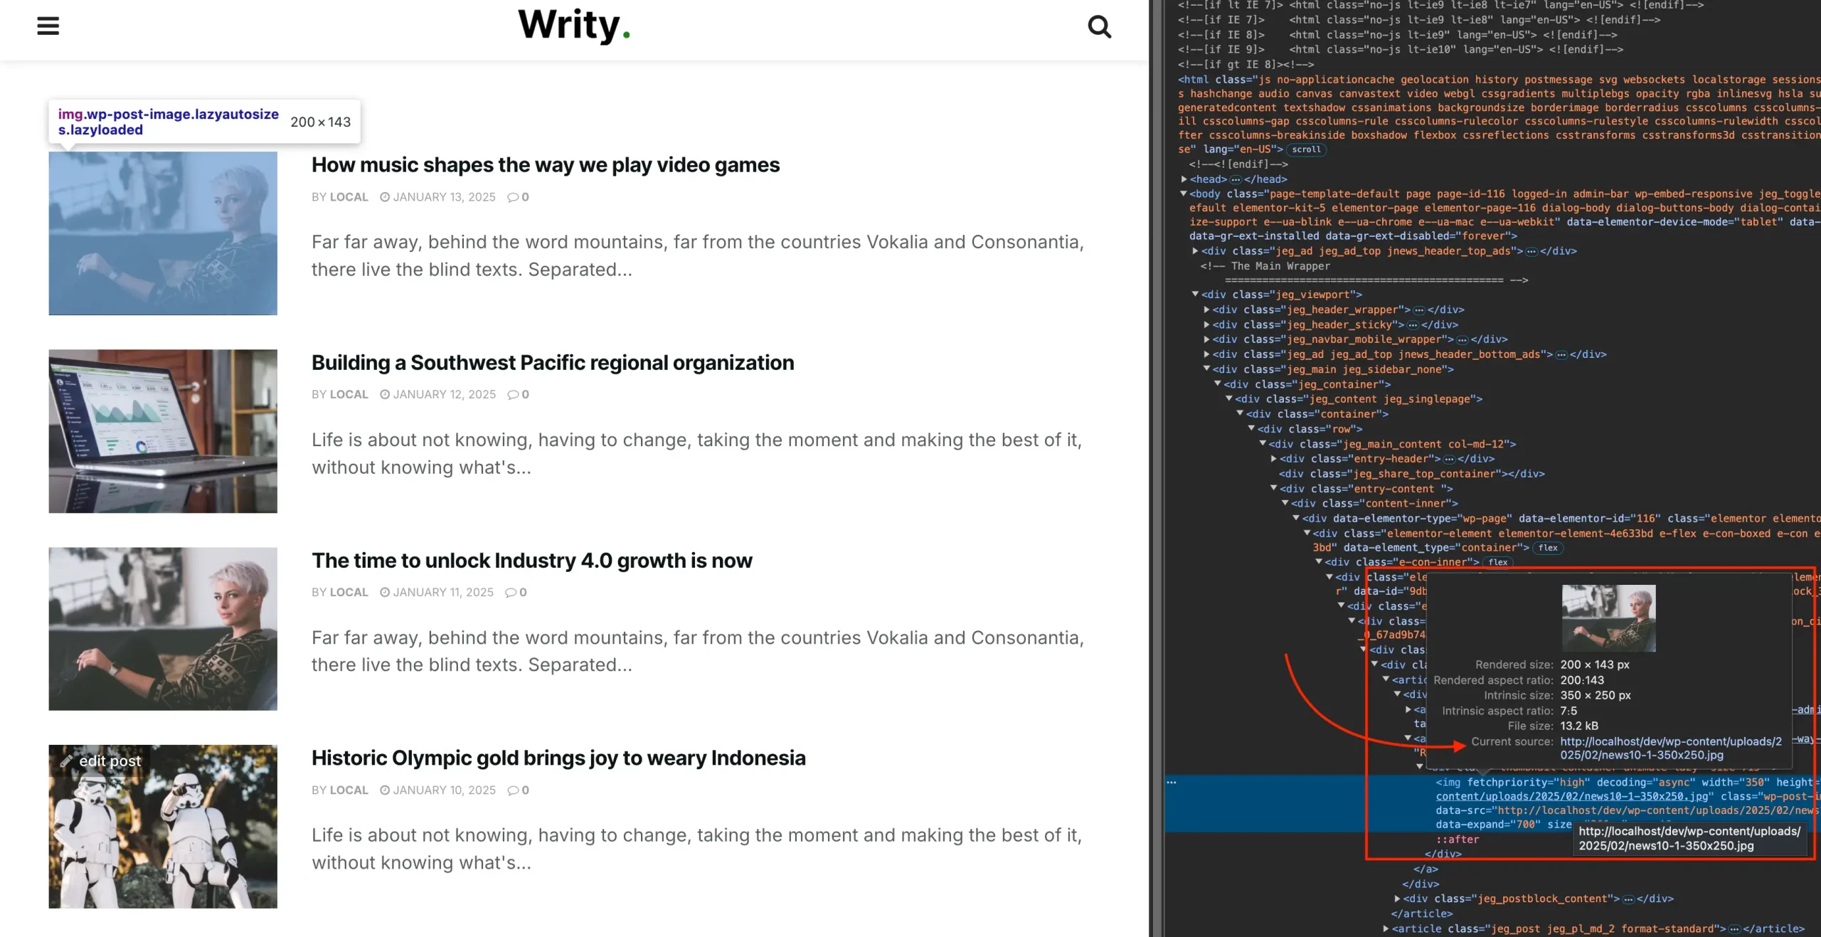Image resolution: width=1821 pixels, height=937 pixels.
Task: Click the current source image URL
Action: pos(1670,748)
